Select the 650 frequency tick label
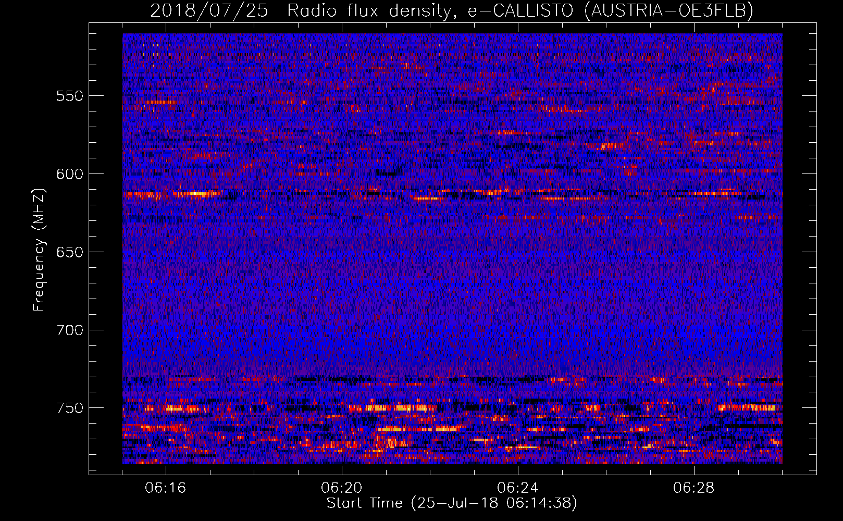The image size is (843, 521). tap(69, 252)
